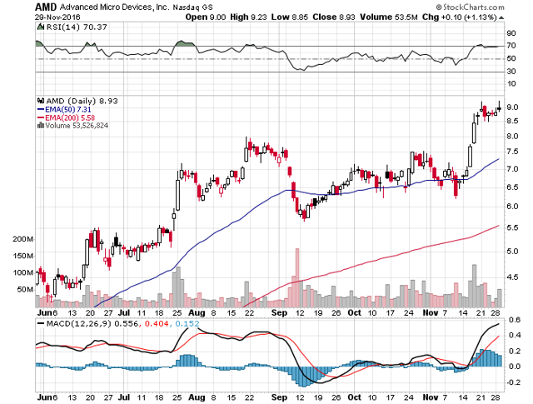Click the Chg +0.10 (+1.13%) value
The height and width of the screenshot is (404, 533).
459,17
